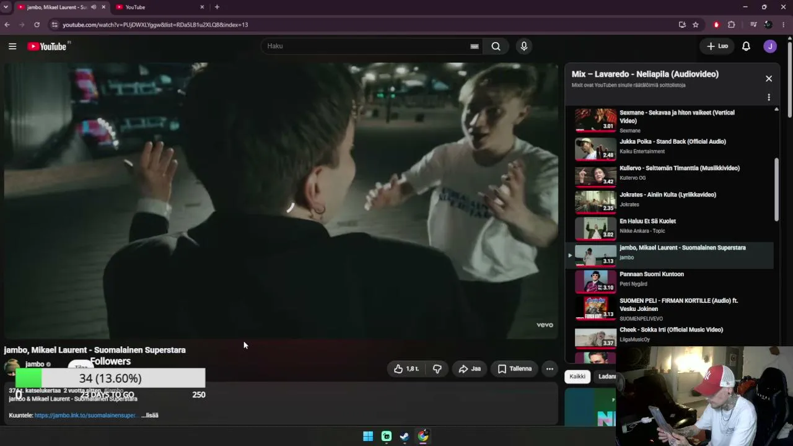Share the video with Jaa
The height and width of the screenshot is (446, 793).
pos(470,369)
